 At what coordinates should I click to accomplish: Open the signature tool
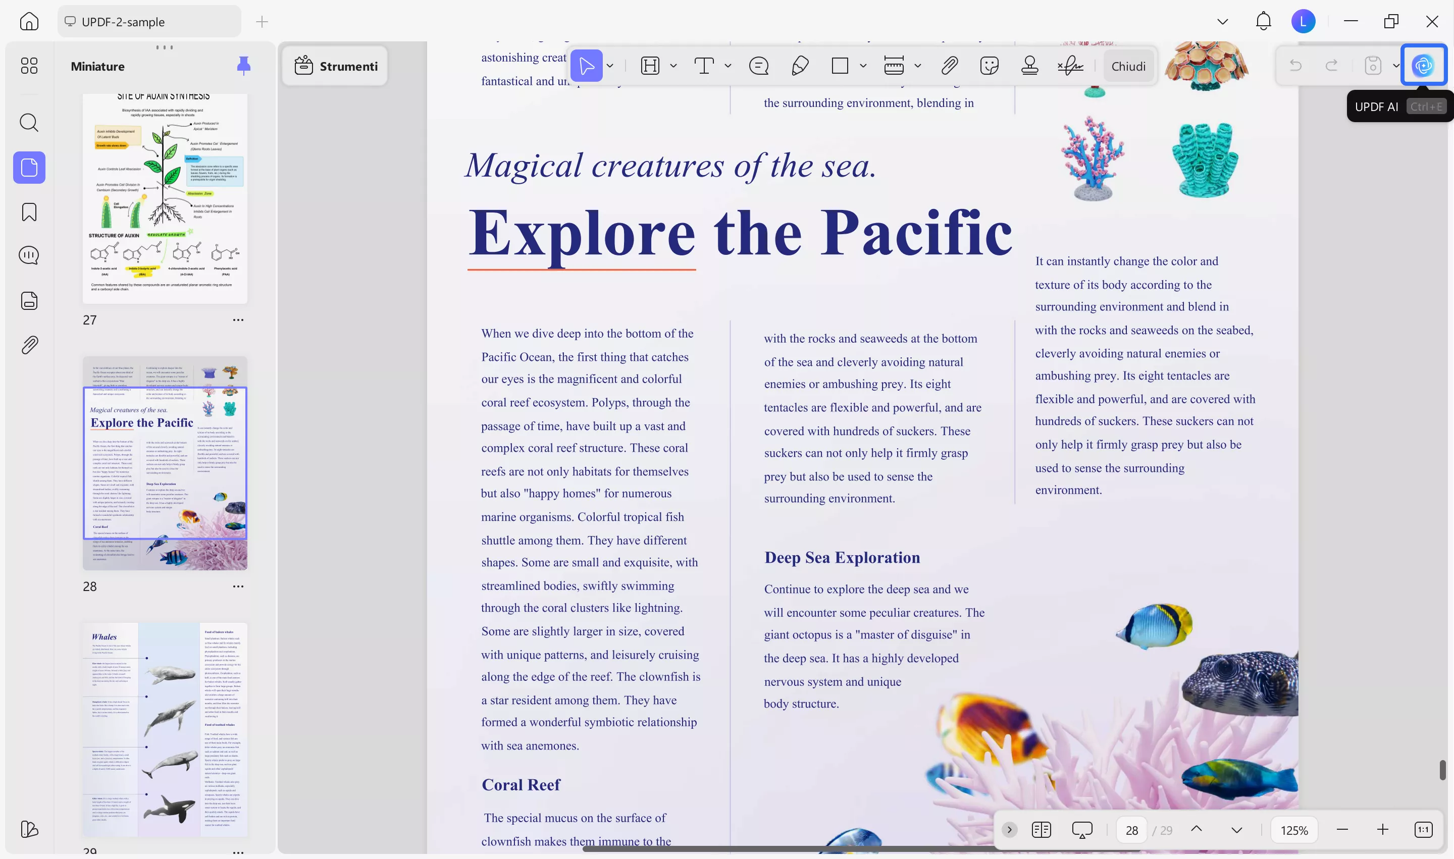click(x=1070, y=66)
